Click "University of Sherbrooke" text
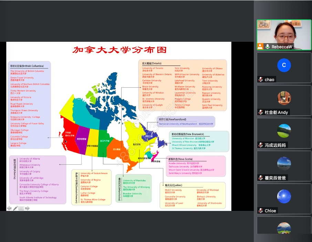The image size is (312, 242). pos(209,203)
